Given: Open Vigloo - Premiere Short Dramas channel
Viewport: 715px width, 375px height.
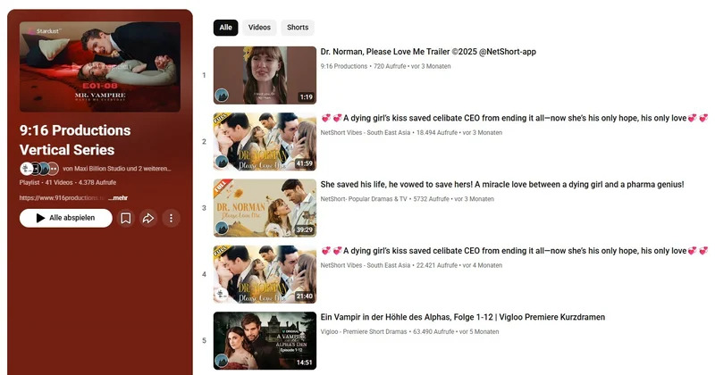Looking at the screenshot, I should 364,332.
